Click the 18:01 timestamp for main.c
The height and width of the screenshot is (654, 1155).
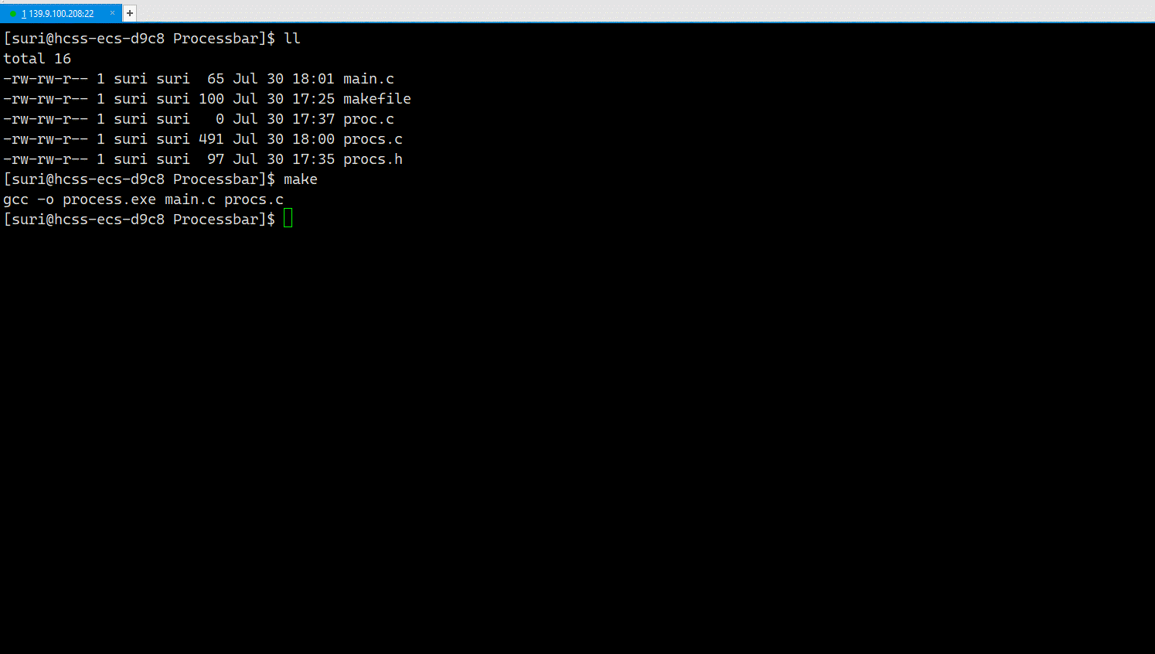coord(313,79)
